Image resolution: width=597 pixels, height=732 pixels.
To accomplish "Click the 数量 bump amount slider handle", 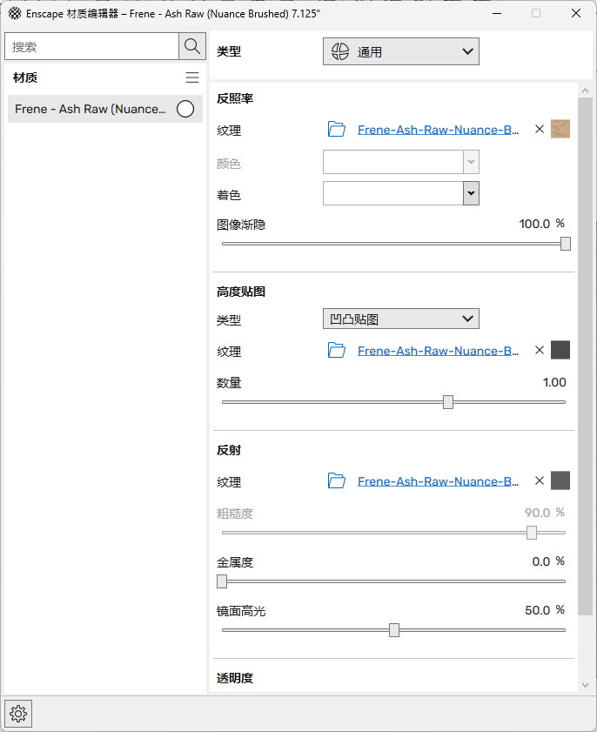I will click(448, 402).
